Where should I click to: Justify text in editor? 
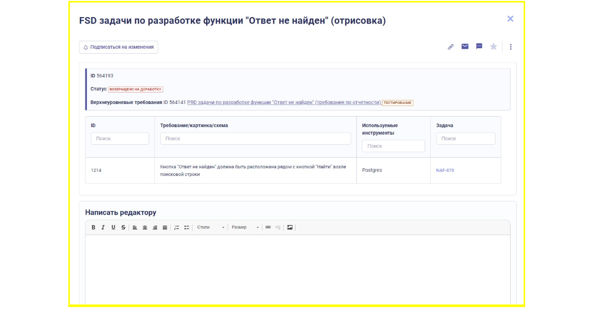165,227
